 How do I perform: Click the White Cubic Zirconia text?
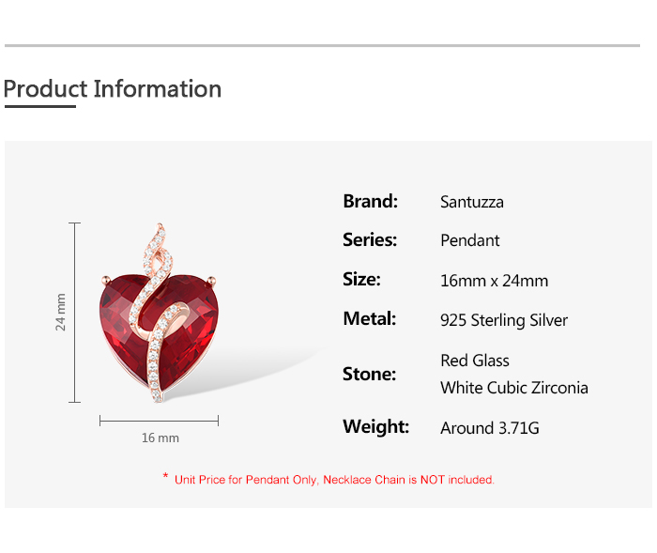pos(514,388)
